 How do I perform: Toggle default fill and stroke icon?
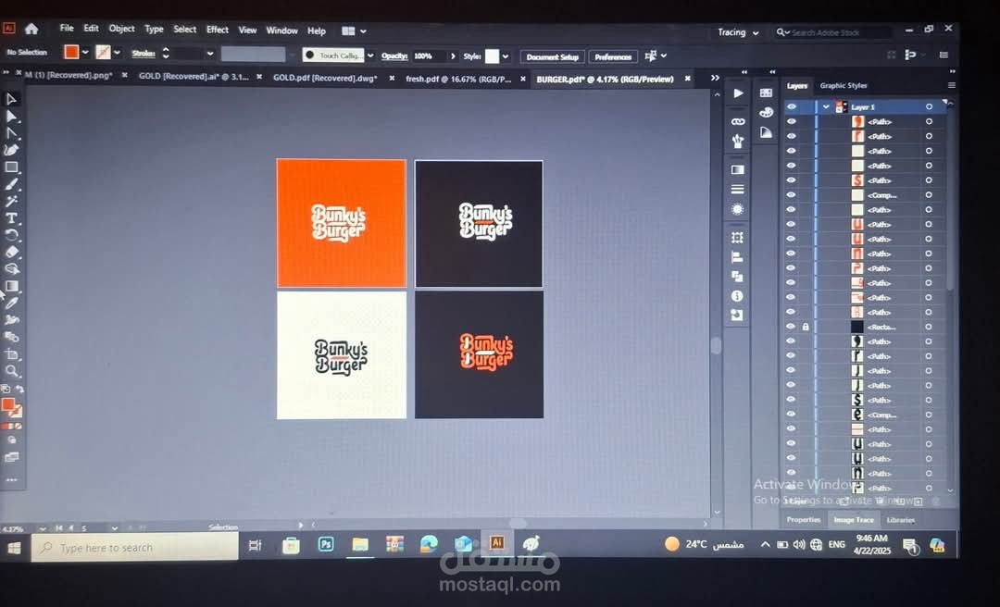(6, 389)
